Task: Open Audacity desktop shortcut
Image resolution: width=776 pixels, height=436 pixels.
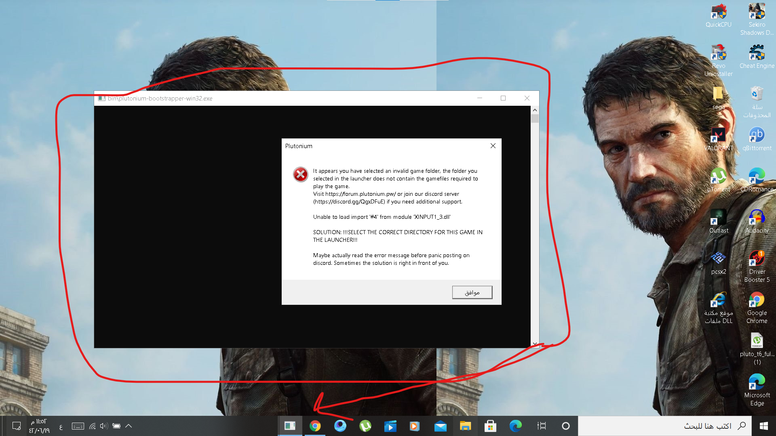Action: tap(757, 221)
